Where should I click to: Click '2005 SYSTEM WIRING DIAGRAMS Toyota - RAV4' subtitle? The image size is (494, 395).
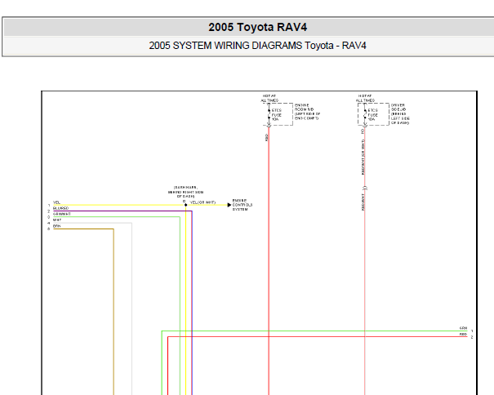pos(257,46)
